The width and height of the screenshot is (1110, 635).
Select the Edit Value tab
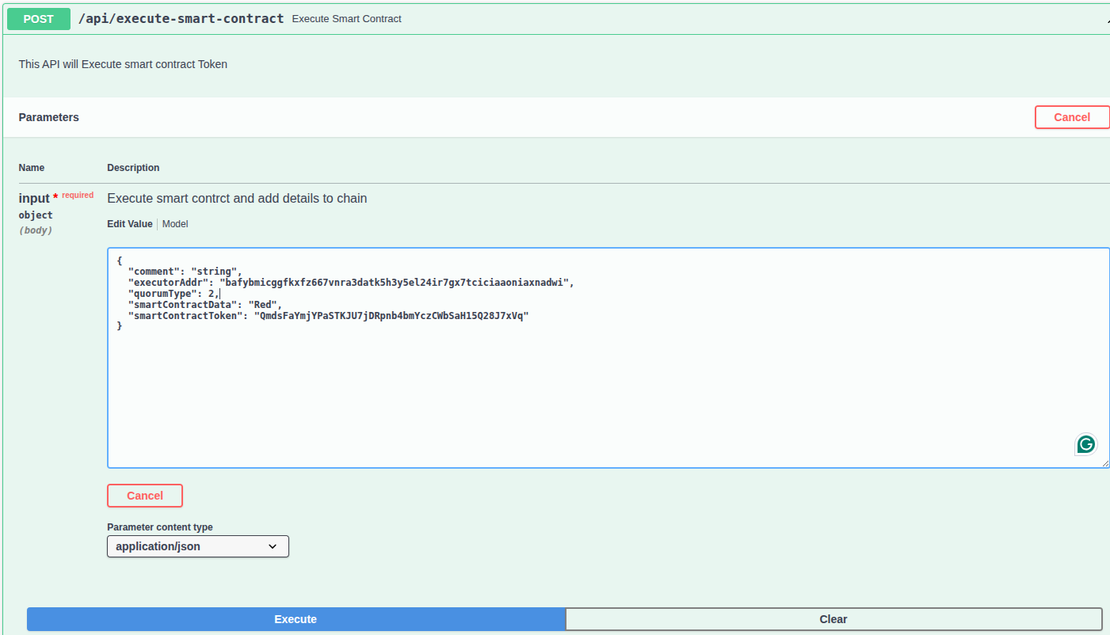pos(130,224)
